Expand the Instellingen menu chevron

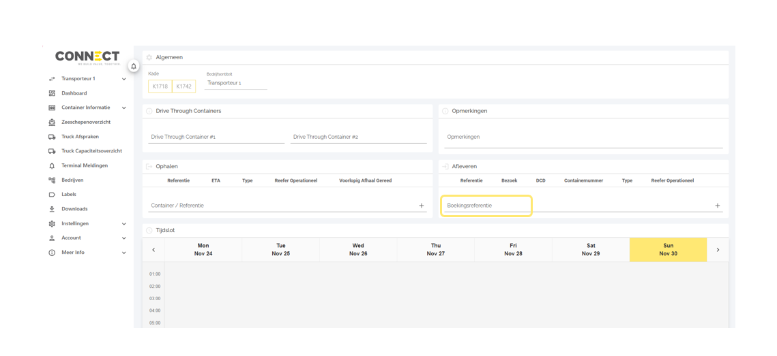coord(123,224)
